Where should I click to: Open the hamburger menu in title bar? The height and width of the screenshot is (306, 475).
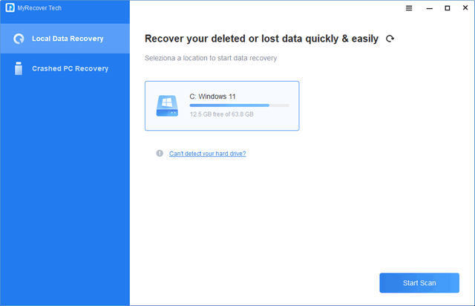(x=409, y=8)
